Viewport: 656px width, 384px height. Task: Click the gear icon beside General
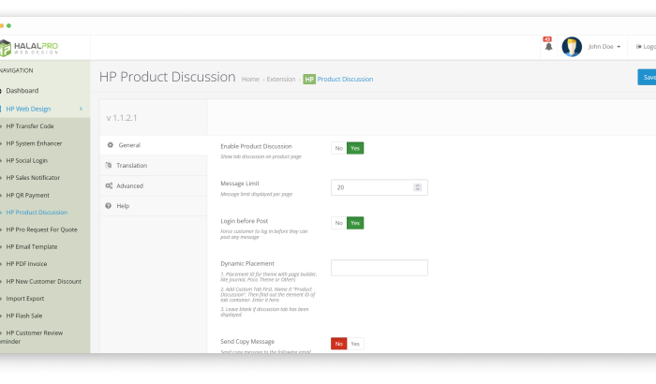110,145
